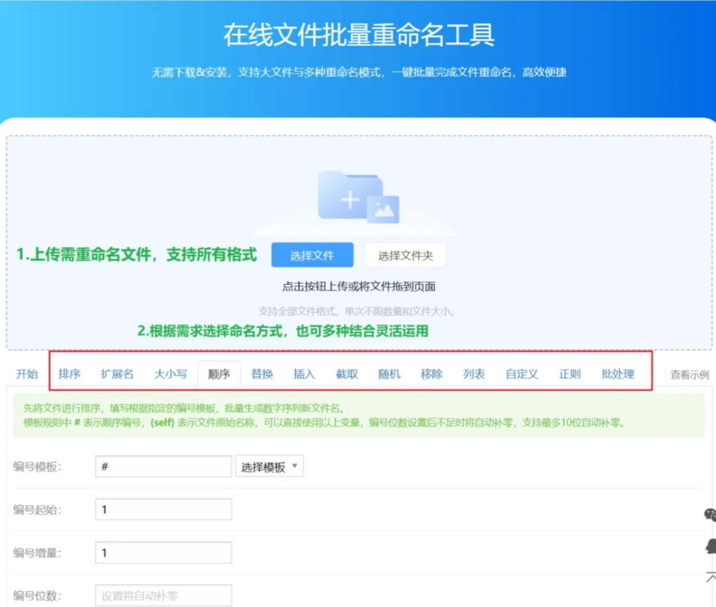Click the folder upload icon
The image size is (716, 607).
pos(358,197)
